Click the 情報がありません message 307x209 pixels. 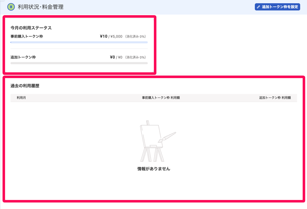tap(154, 169)
